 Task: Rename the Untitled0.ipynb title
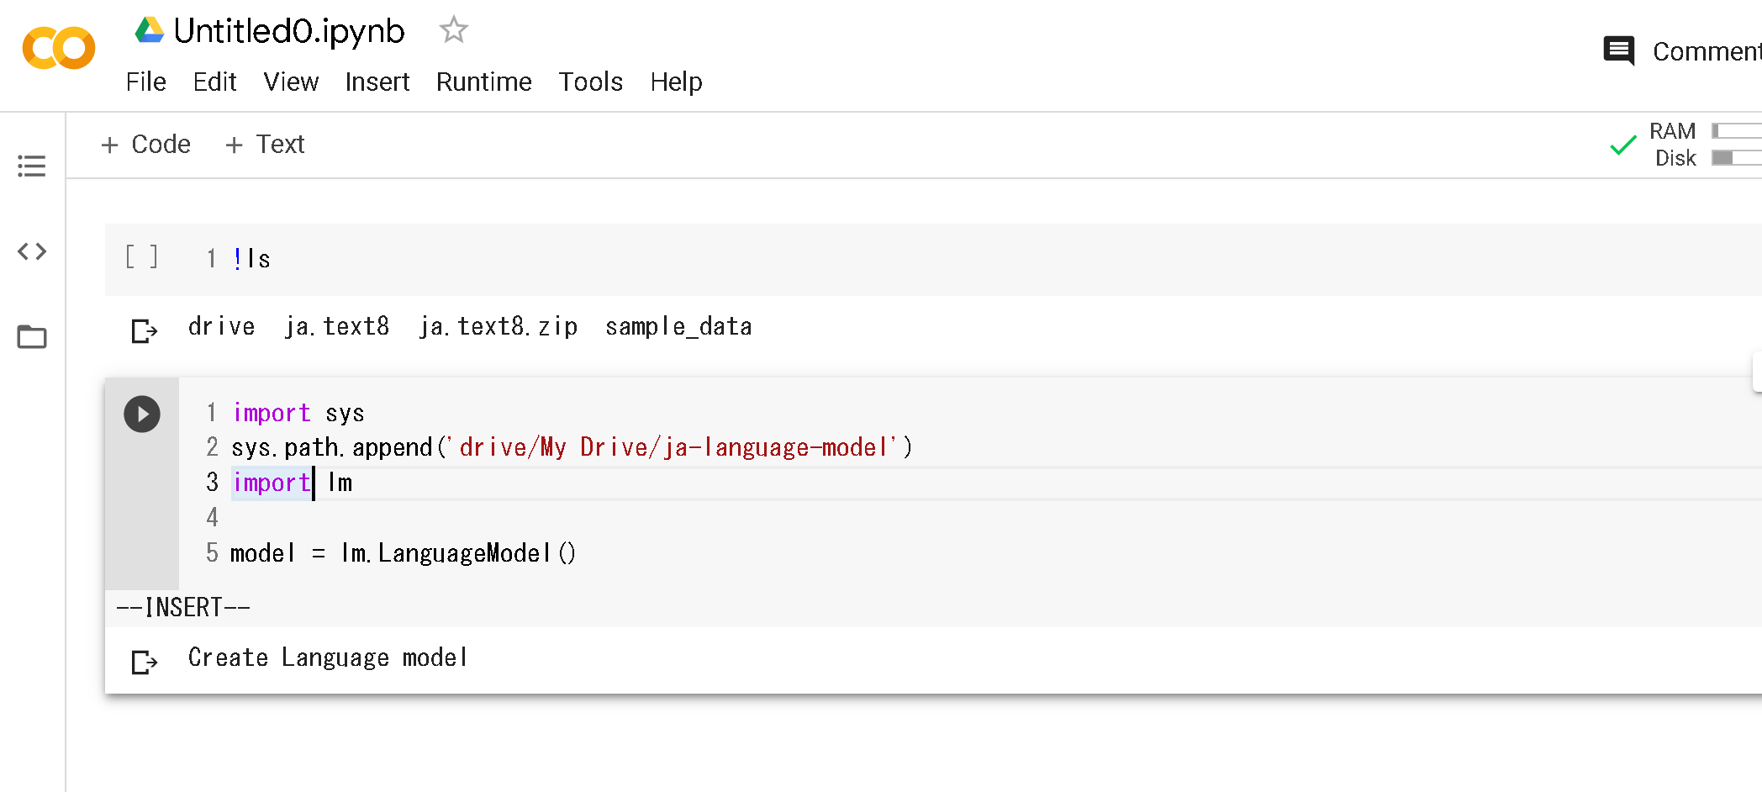[288, 30]
